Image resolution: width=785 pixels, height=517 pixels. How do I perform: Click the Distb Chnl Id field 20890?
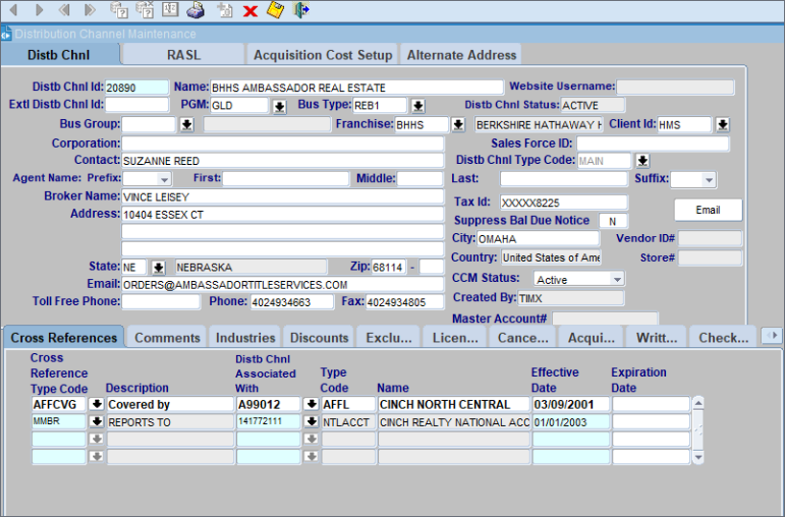[x=136, y=87]
